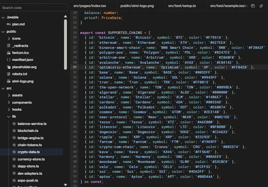Screen dimensions: 268x187
Task: Expand the hooks folder chevron
Action: pyautogui.click(x=9, y=109)
